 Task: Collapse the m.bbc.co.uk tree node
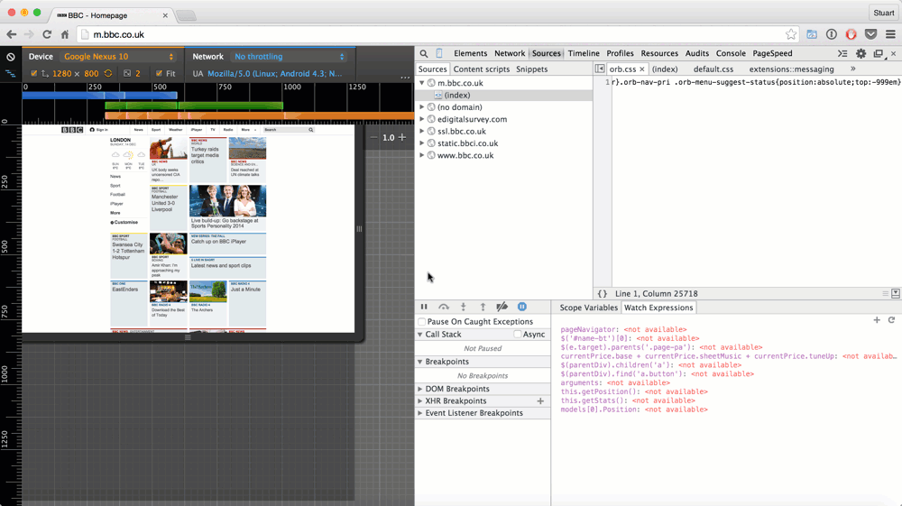[421, 83]
